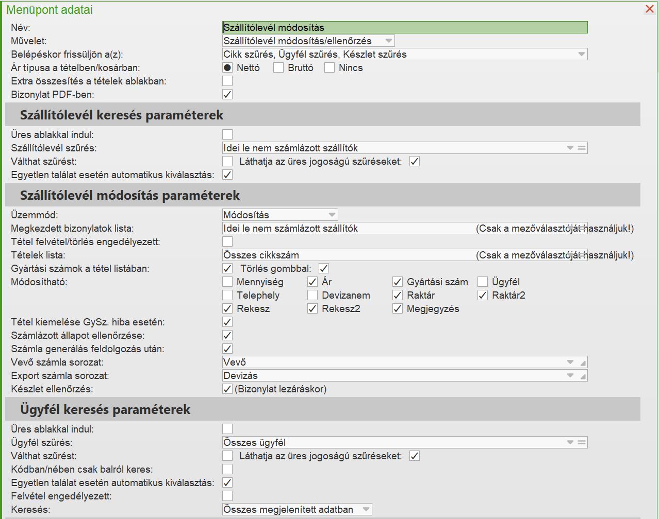
Task: Select the Bruttó price type option
Action: (278, 67)
